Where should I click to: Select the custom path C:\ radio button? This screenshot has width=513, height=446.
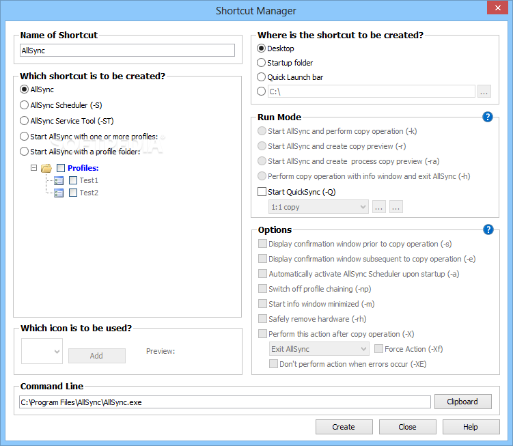point(261,92)
